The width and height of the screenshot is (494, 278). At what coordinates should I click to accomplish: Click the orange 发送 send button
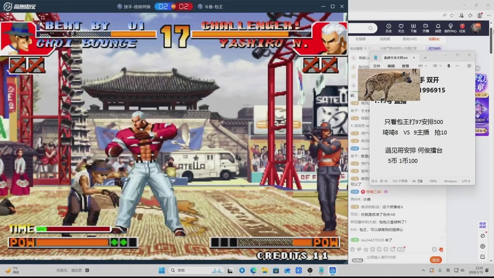click(x=436, y=260)
